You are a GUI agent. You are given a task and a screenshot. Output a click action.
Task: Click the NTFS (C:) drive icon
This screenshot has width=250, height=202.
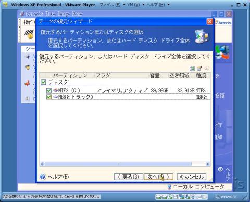click(x=55, y=90)
